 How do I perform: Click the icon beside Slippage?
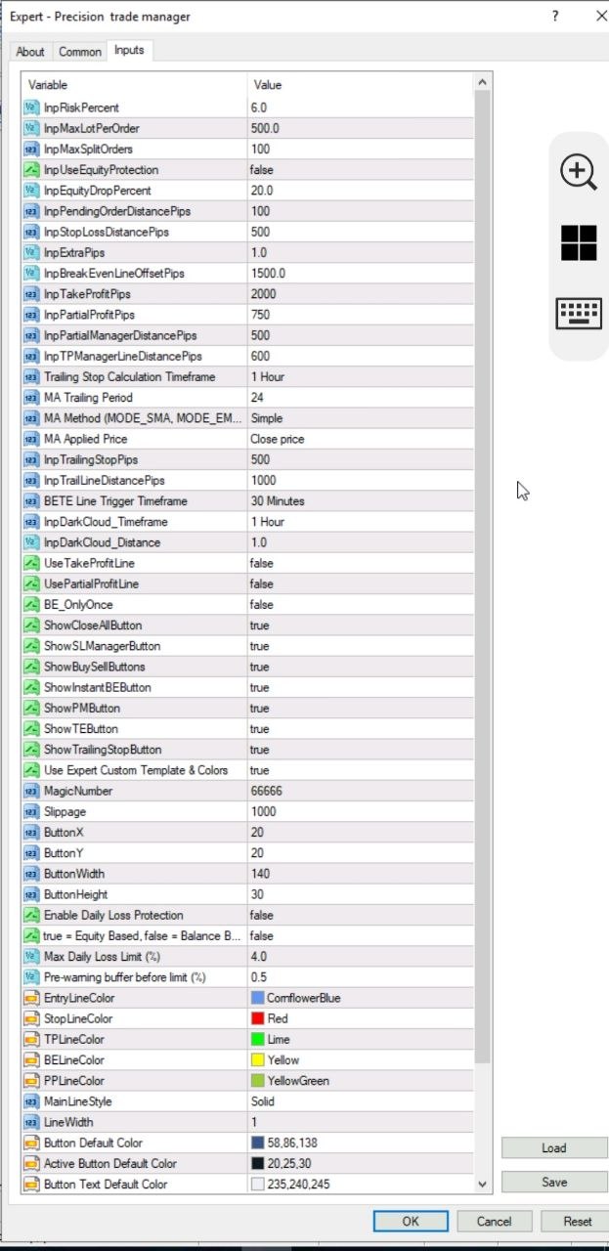pos(31,811)
